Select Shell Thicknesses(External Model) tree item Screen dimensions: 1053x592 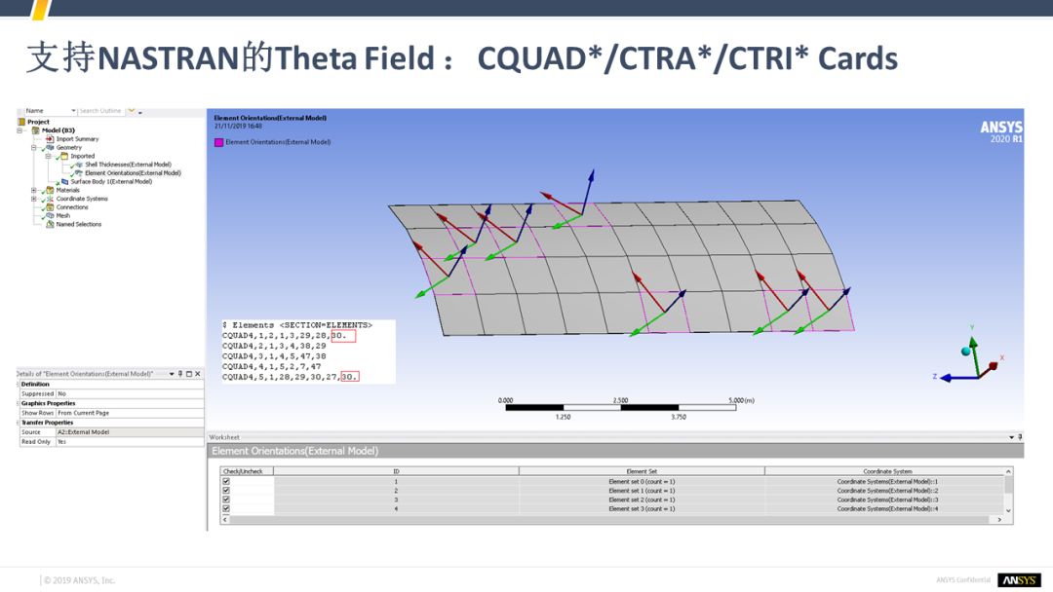pyautogui.click(x=128, y=165)
